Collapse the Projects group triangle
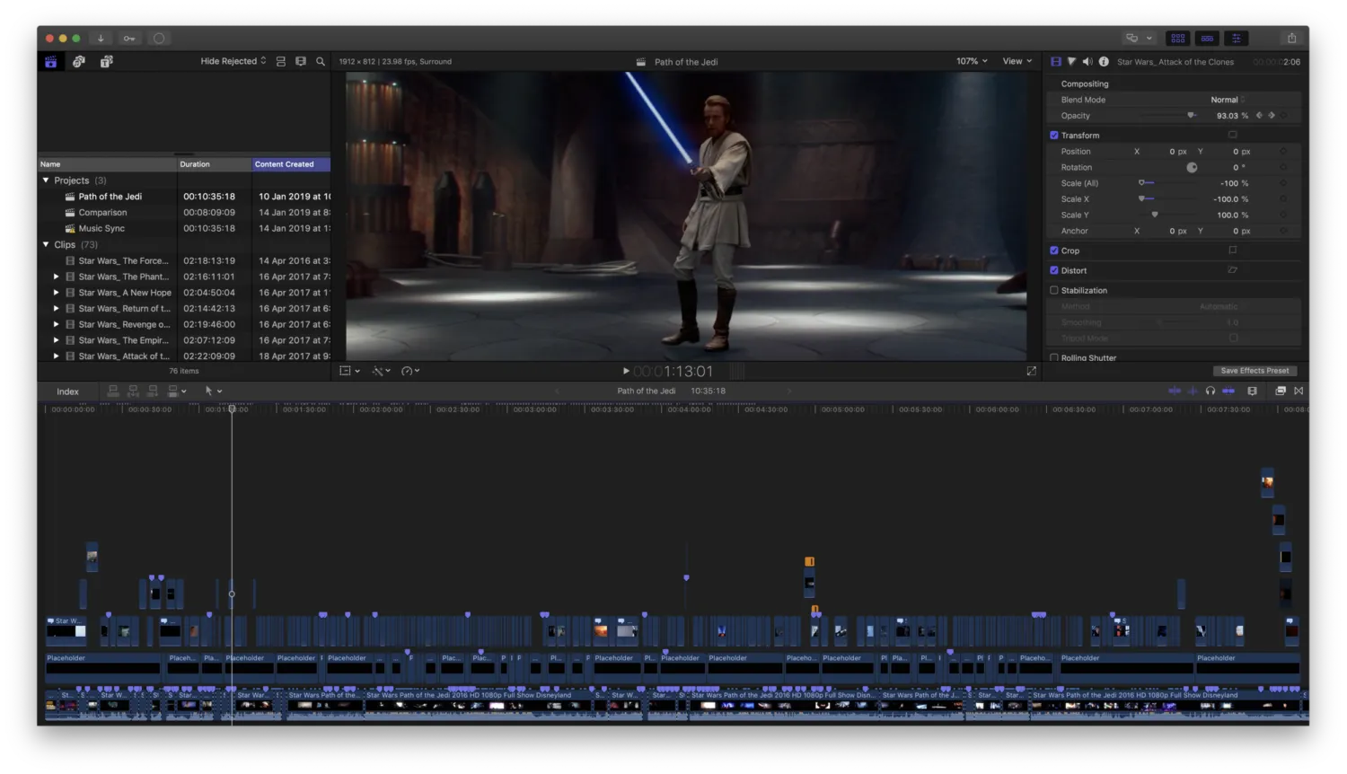The height and width of the screenshot is (774, 1347). (46, 180)
